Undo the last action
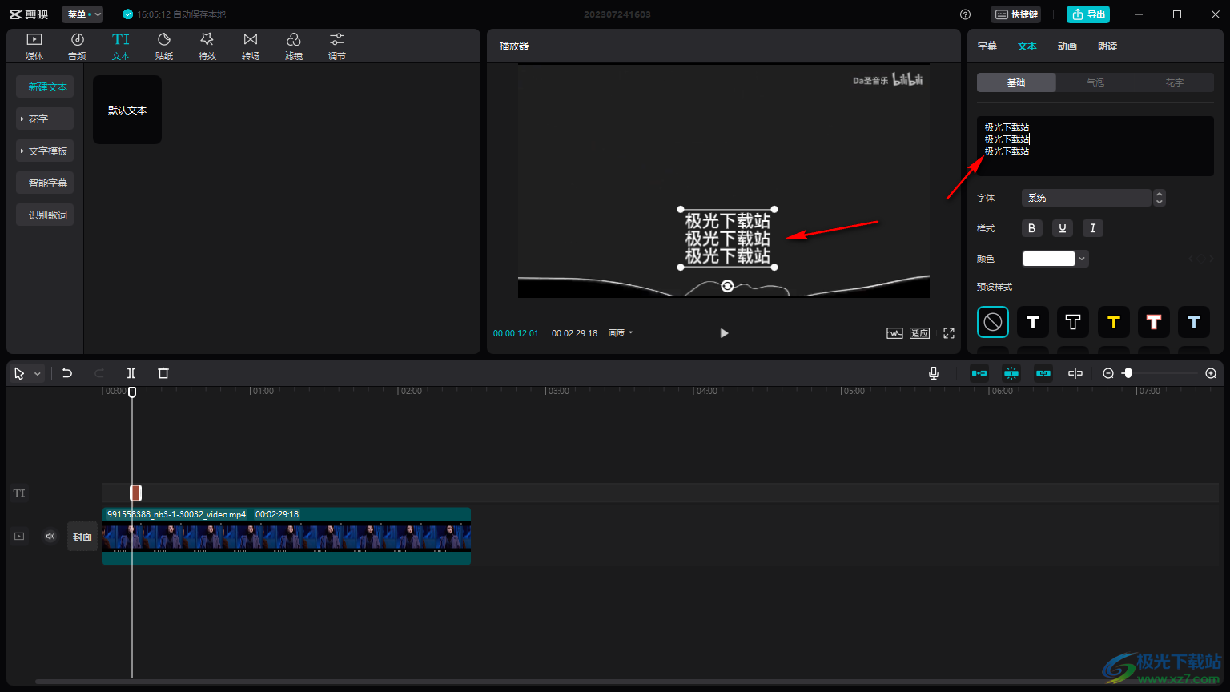This screenshot has height=692, width=1230. pyautogui.click(x=67, y=373)
